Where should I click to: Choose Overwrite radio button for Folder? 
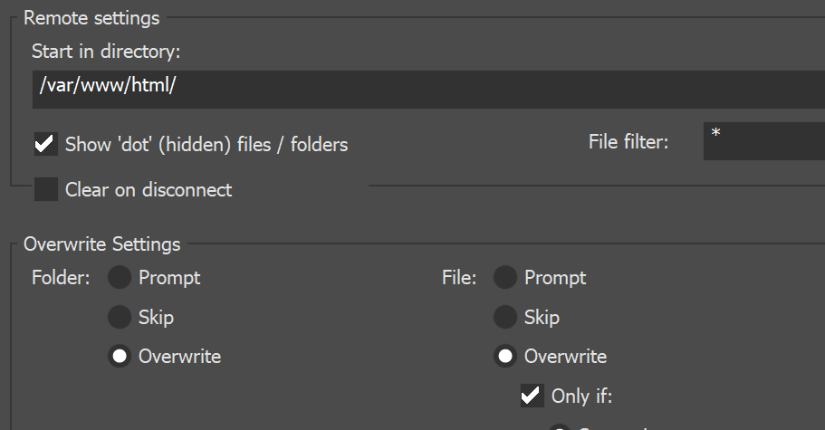120,357
